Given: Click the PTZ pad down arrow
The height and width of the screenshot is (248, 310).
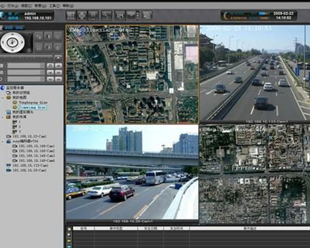Looking at the screenshot, I should 12,50.
